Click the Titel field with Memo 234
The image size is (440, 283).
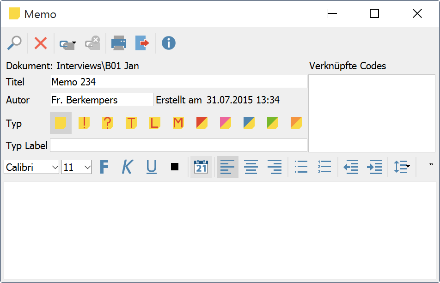pyautogui.click(x=178, y=82)
